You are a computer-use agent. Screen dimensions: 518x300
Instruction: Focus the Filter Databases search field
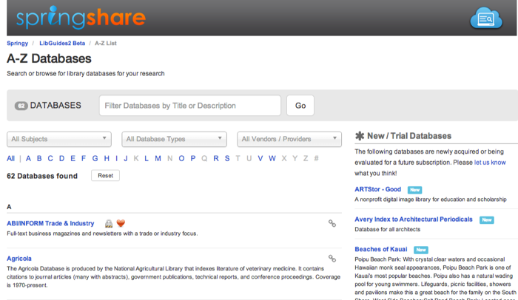point(190,106)
